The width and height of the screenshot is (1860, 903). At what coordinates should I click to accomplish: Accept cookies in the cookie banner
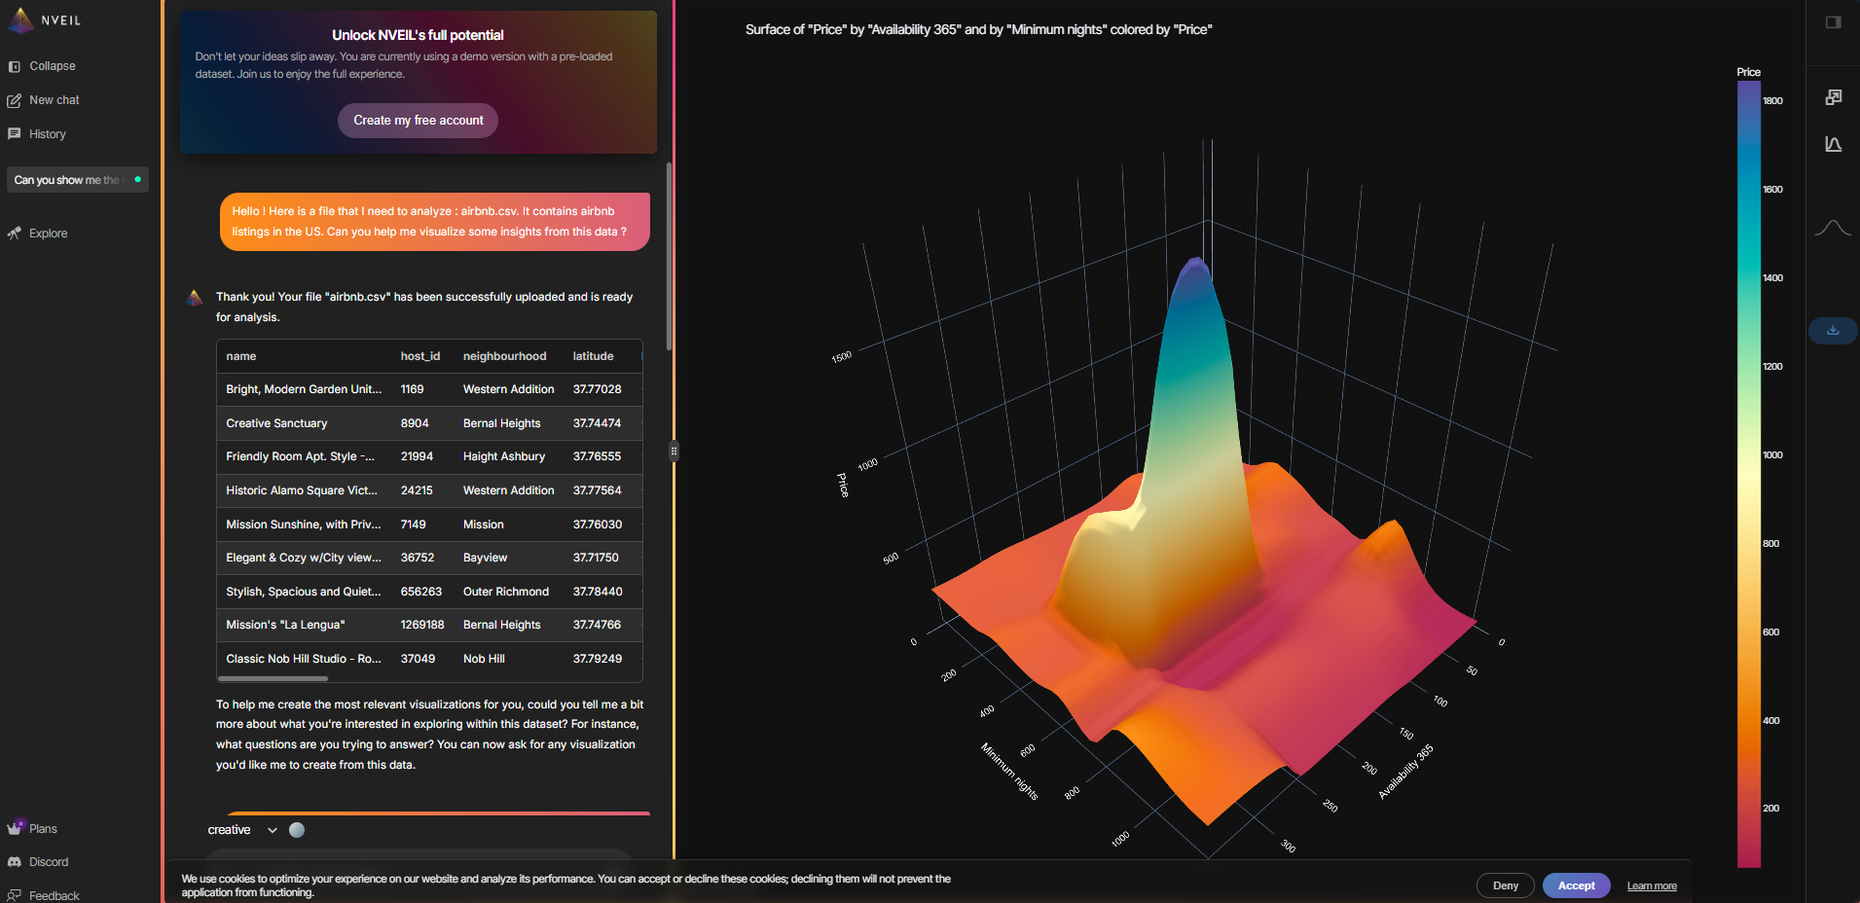(x=1577, y=885)
